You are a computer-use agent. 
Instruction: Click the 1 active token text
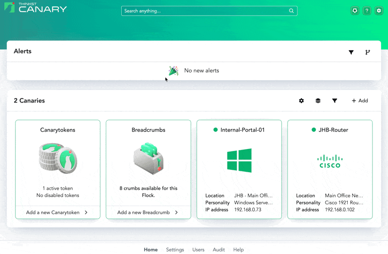click(x=58, y=188)
